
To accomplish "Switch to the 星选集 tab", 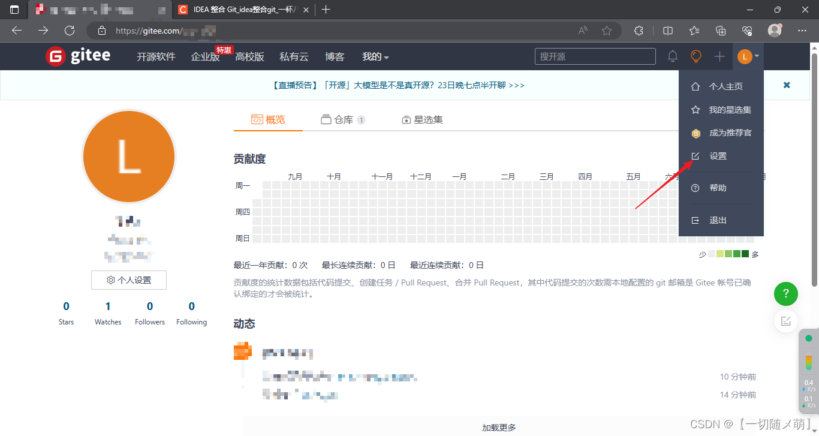I will click(422, 119).
